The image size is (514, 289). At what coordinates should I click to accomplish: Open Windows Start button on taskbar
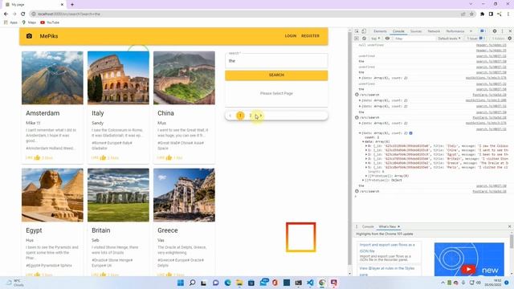180,283
